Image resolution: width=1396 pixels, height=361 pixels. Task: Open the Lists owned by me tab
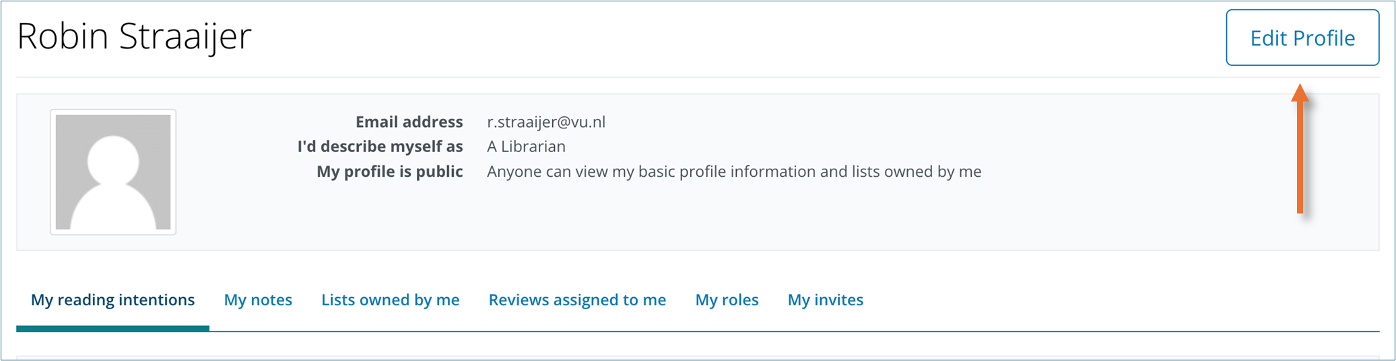point(390,300)
